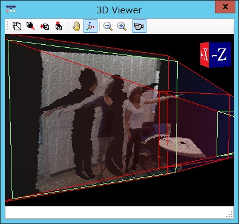Activate the hand pan tool
This screenshot has height=224, width=239.
(x=76, y=26)
